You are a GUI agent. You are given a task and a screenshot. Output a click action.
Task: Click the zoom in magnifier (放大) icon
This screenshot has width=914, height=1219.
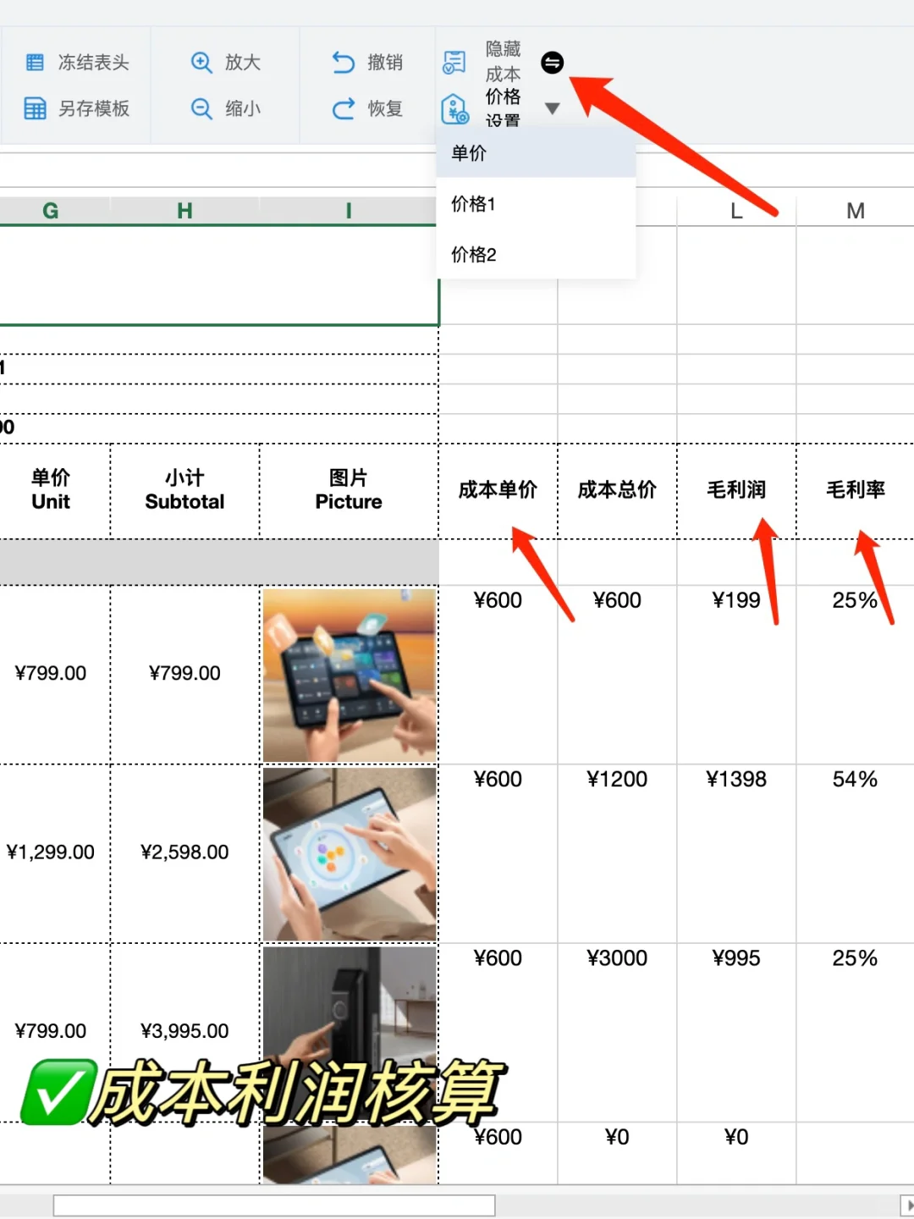201,62
